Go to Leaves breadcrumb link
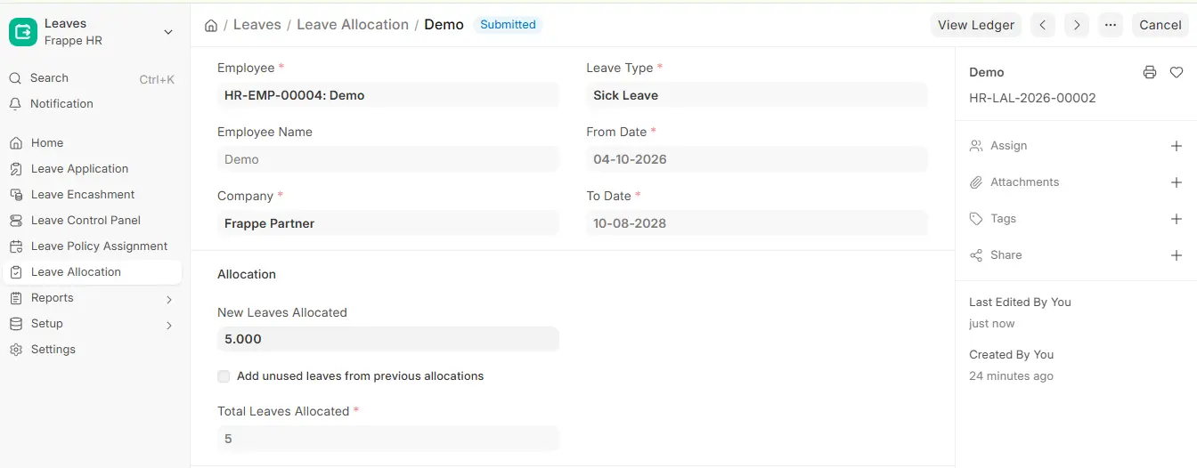The image size is (1197, 468). pyautogui.click(x=257, y=25)
